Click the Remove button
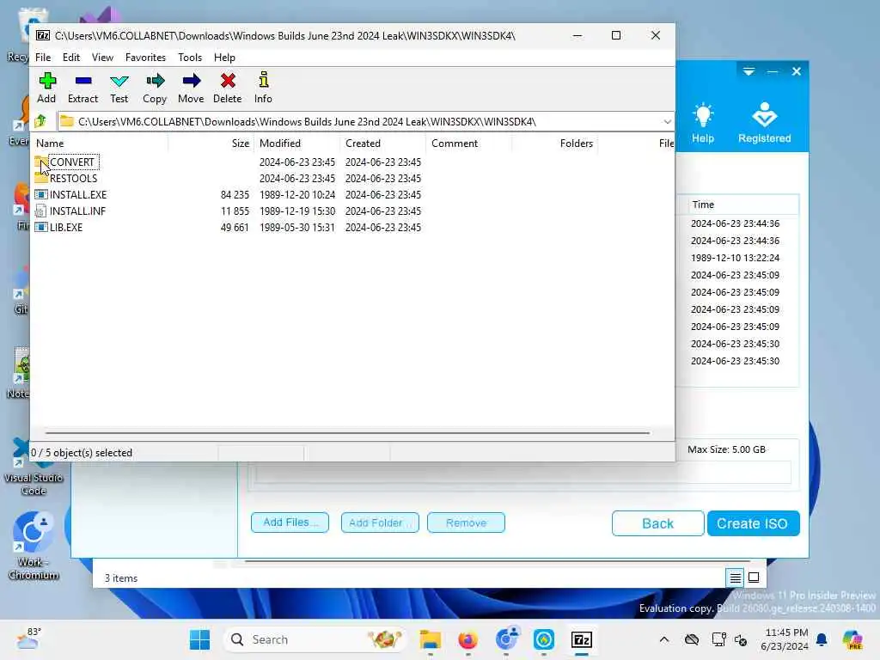The image size is (880, 660). tap(466, 522)
